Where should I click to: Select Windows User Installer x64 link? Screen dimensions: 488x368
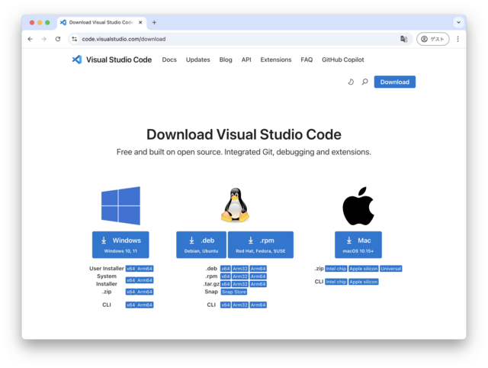130,269
